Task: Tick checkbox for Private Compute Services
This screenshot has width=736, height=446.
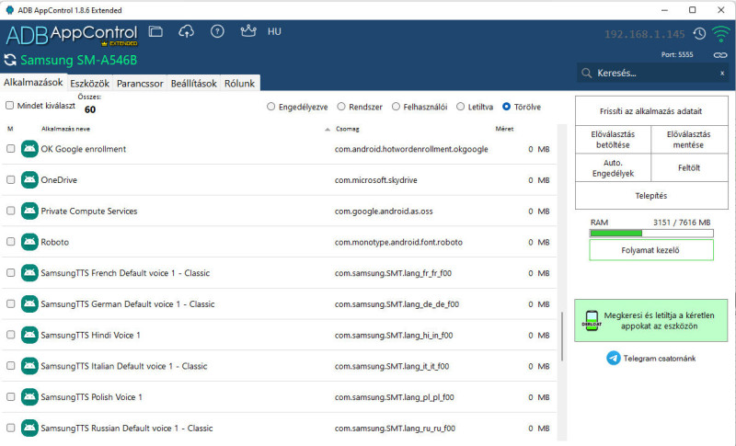Action: 10,211
